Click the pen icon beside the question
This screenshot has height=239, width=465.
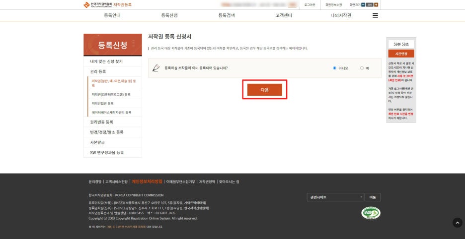point(156,68)
